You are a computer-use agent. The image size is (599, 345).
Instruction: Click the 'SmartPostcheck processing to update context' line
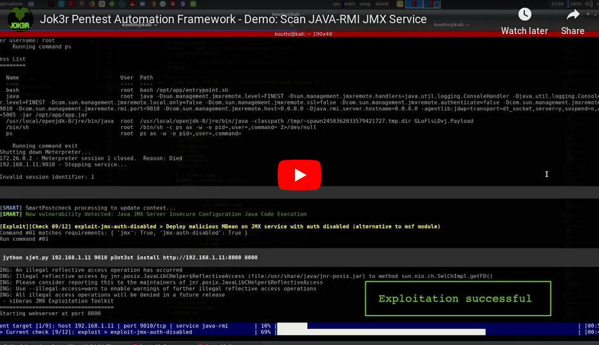[x=88, y=208]
